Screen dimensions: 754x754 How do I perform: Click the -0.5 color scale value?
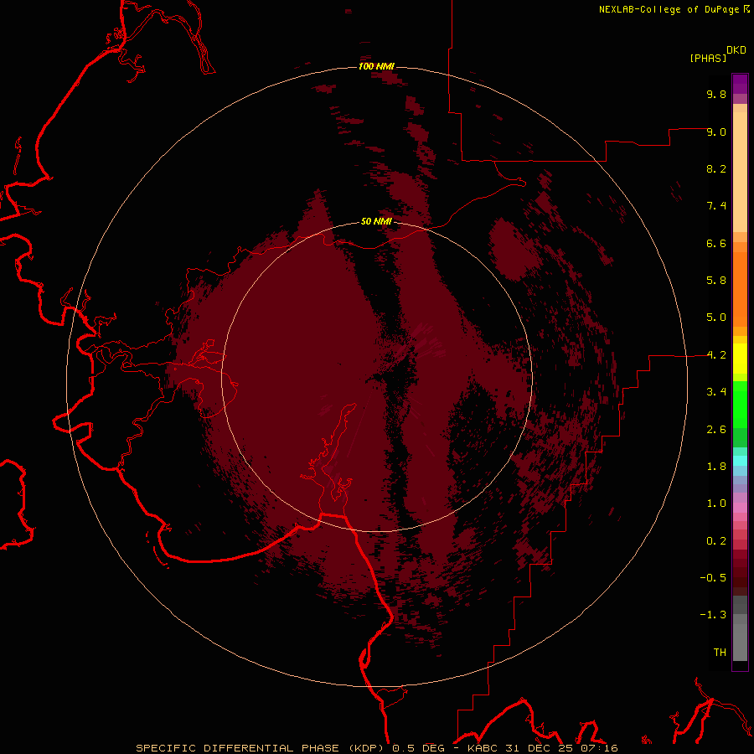pos(713,578)
